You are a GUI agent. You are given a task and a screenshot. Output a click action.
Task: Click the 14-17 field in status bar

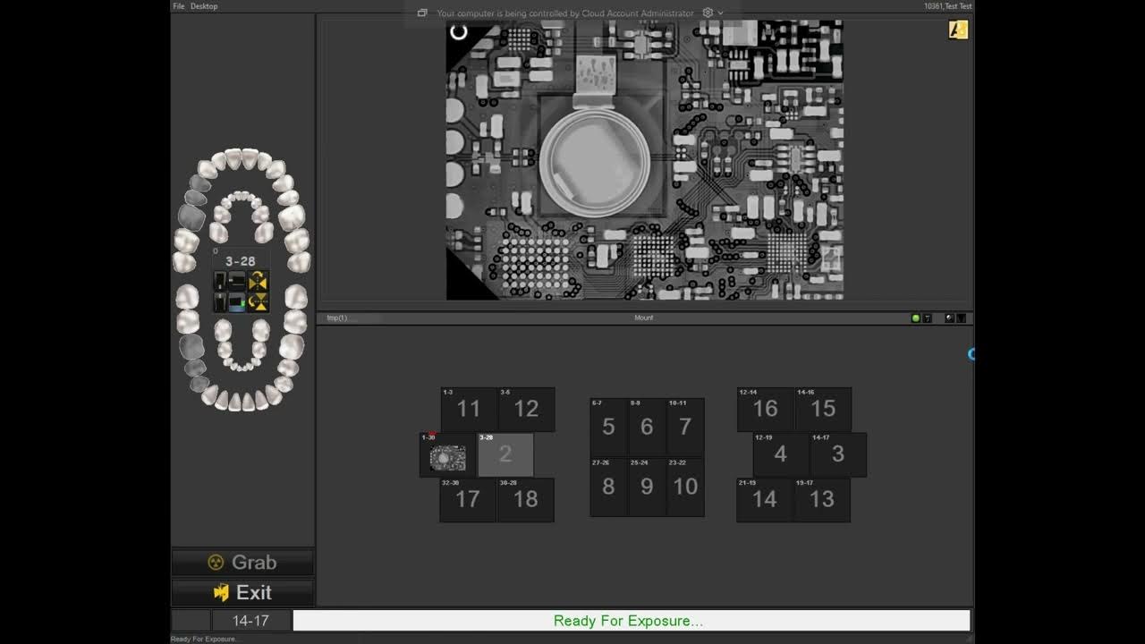click(251, 621)
